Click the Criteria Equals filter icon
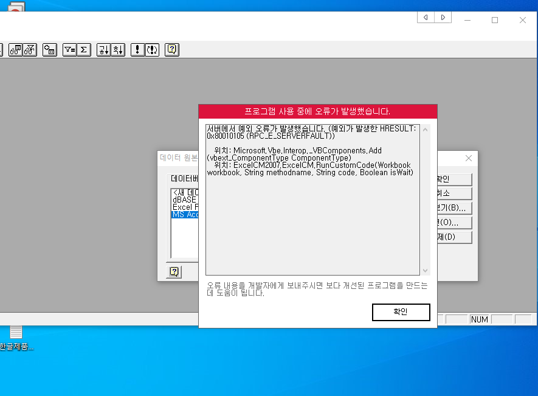Screen dimensions: 538x396 coord(70,50)
